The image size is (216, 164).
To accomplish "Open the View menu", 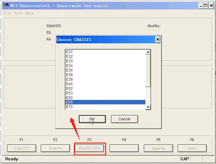I will pyautogui.click(x=18, y=13).
